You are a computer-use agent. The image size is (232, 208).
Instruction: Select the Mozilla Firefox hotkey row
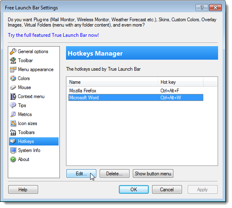[136, 91]
